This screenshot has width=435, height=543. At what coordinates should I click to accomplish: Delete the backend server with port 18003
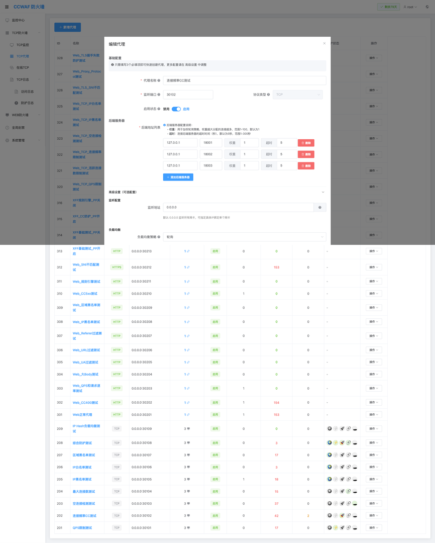[x=306, y=165]
